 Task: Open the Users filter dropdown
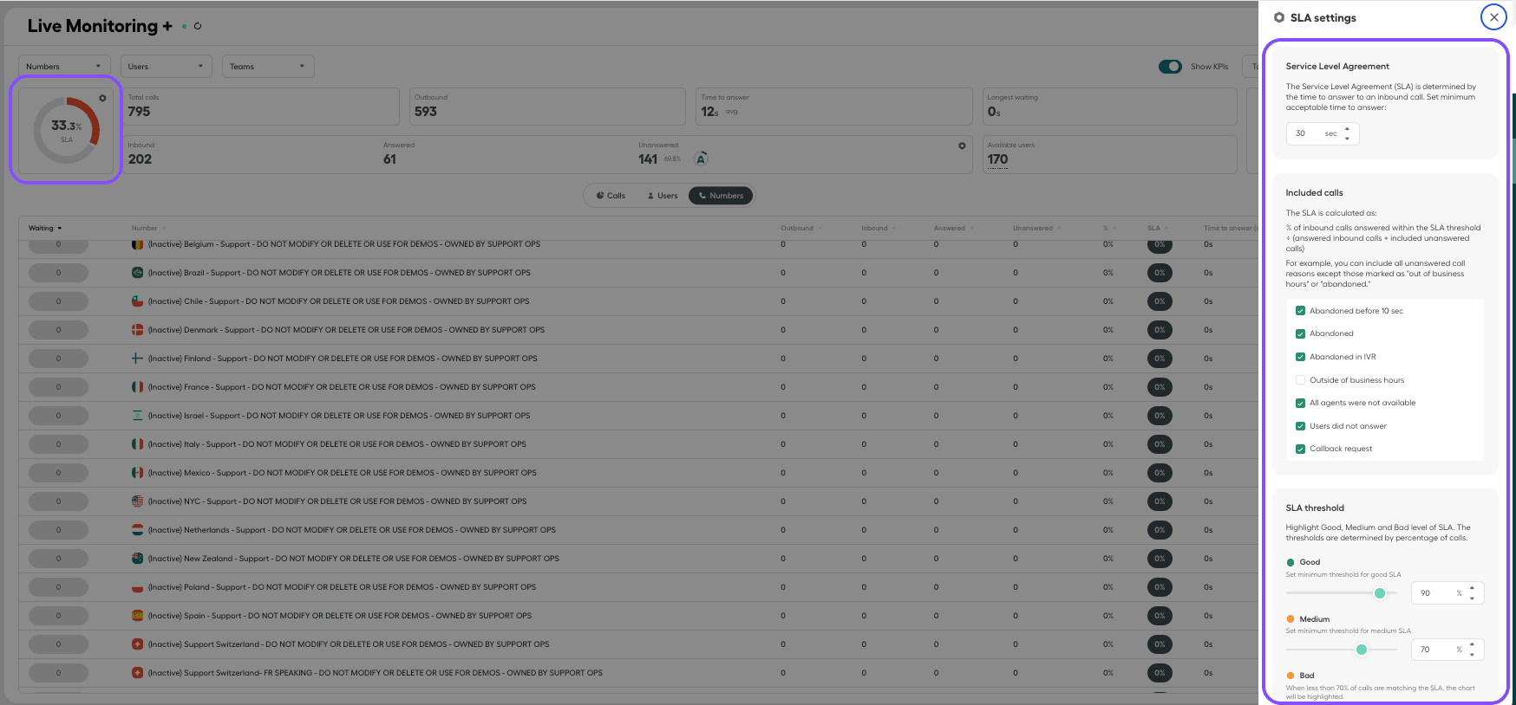[167, 67]
